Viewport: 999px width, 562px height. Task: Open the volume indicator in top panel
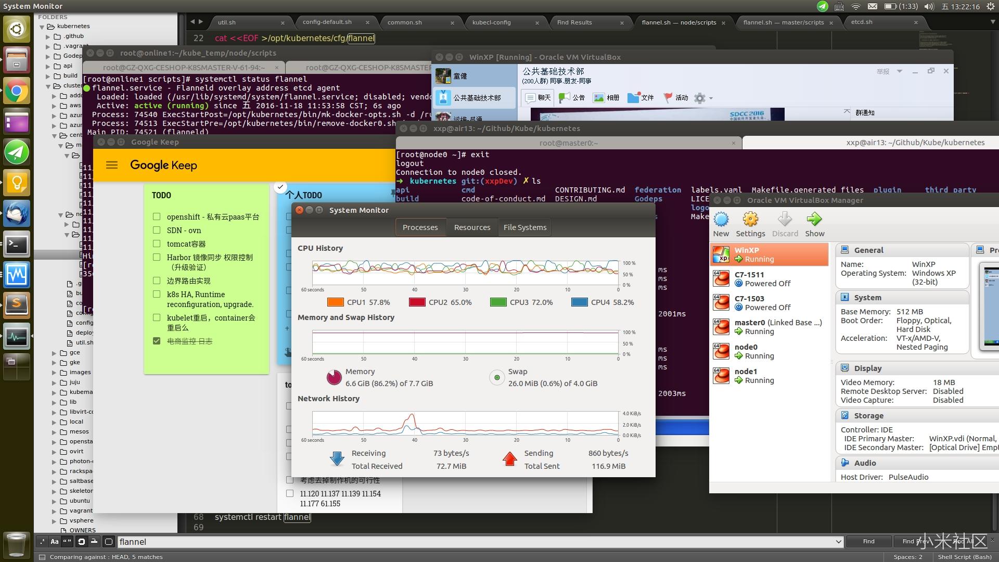point(929,7)
